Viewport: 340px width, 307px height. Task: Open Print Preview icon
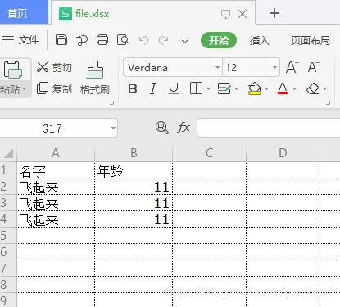click(123, 40)
